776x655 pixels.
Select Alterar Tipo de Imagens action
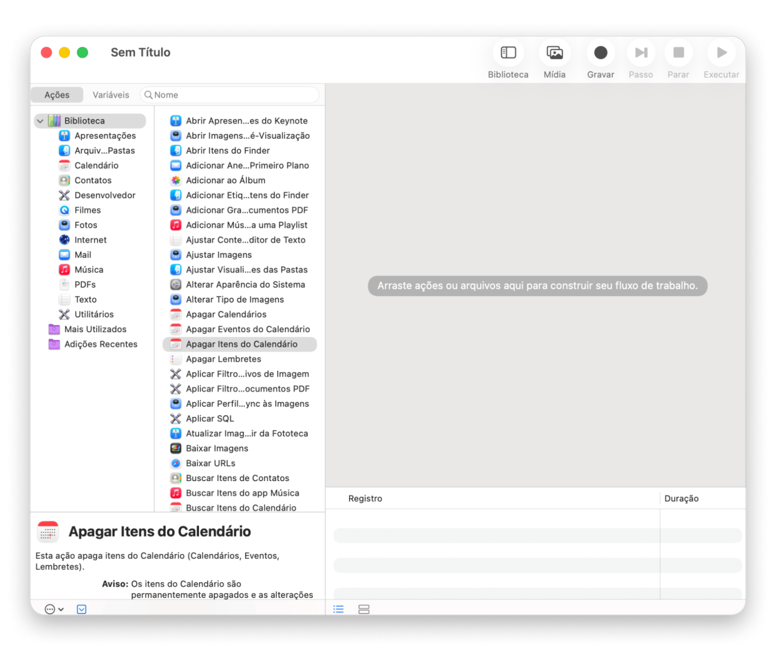click(x=239, y=300)
